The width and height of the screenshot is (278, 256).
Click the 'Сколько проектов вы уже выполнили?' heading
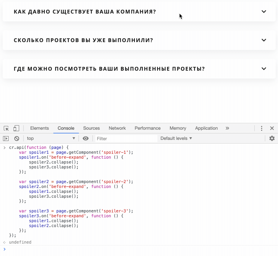click(83, 40)
